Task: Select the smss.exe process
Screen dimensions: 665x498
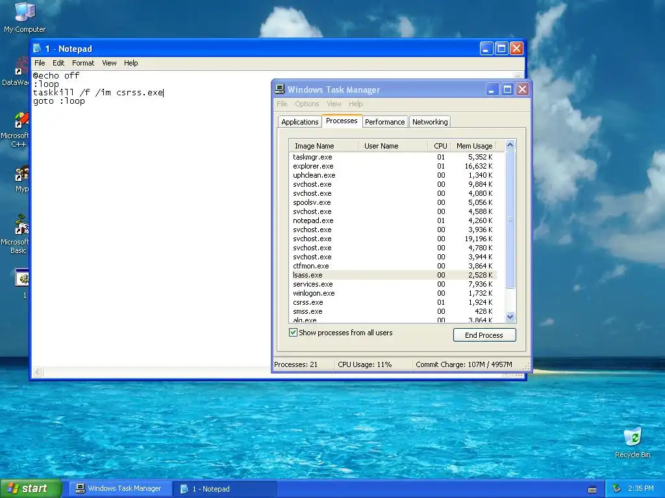Action: pos(393,311)
